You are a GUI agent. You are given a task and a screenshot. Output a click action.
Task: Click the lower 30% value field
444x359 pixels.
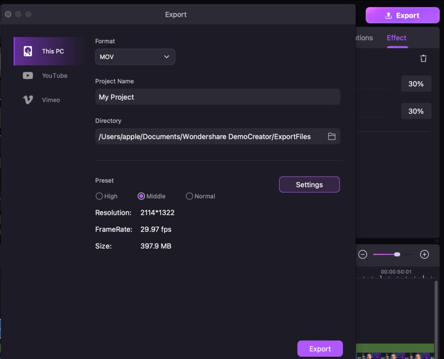click(416, 111)
